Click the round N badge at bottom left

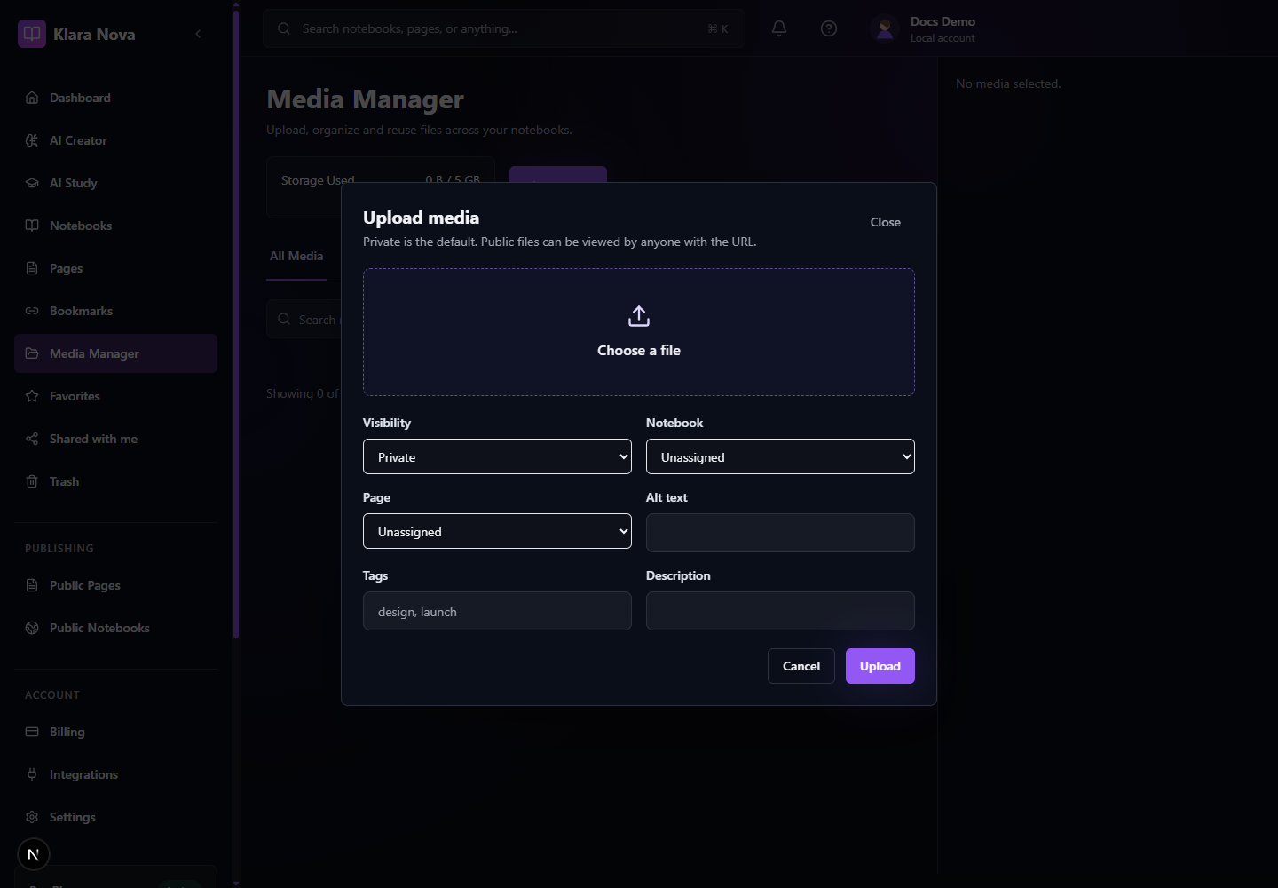pyautogui.click(x=34, y=854)
